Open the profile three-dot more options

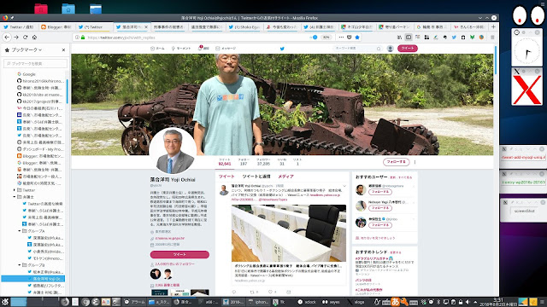415,162
